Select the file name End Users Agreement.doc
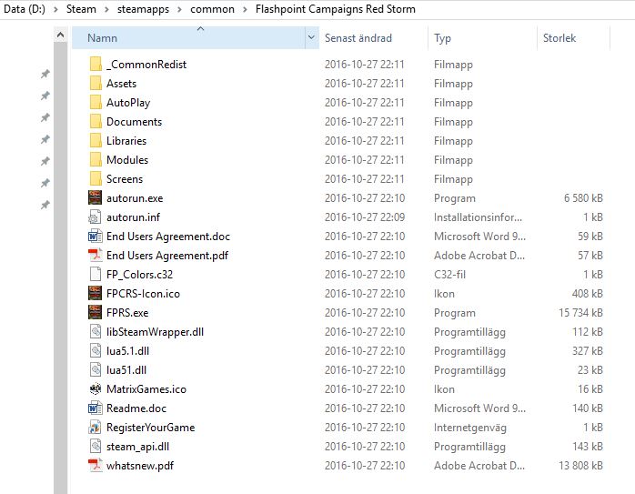 pos(168,237)
